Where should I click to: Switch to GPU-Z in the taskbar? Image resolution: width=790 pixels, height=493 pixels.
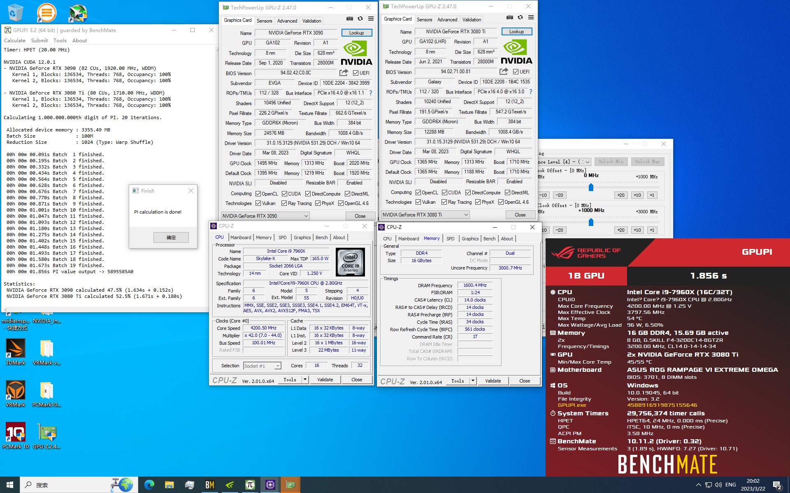(x=290, y=485)
